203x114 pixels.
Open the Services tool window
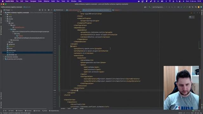37,111
